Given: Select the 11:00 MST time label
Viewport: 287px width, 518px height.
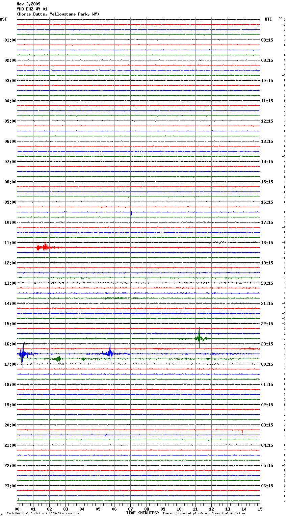Looking at the screenshot, I should click(x=10, y=243).
